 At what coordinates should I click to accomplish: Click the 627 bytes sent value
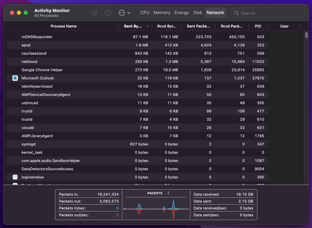(139, 144)
